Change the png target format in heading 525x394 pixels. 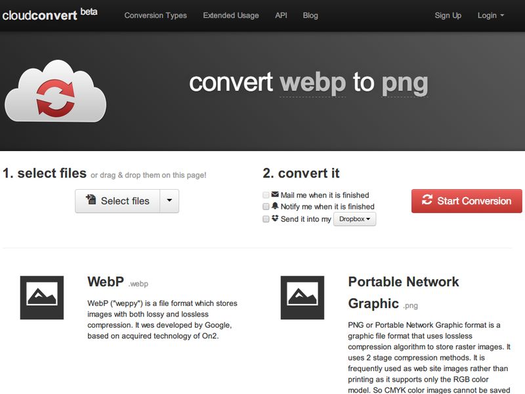click(405, 83)
